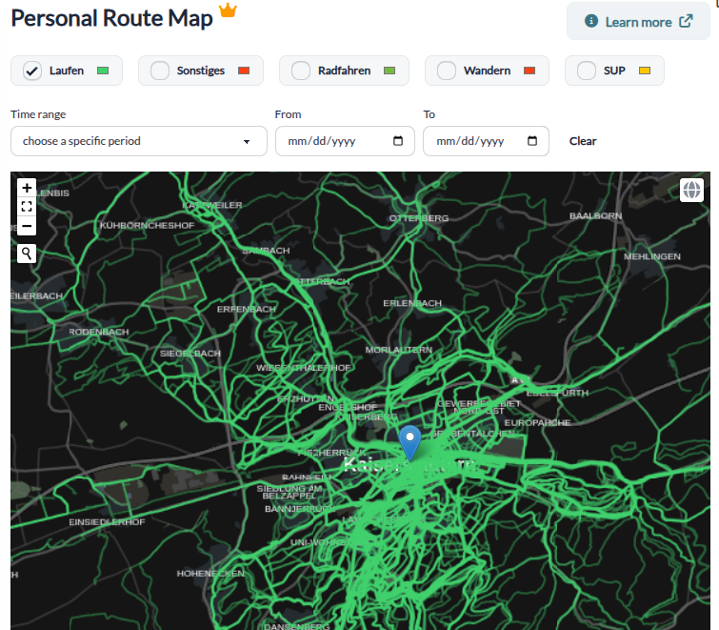Click the HOHENECKEN map label
Image resolution: width=719 pixels, height=630 pixels.
[210, 573]
